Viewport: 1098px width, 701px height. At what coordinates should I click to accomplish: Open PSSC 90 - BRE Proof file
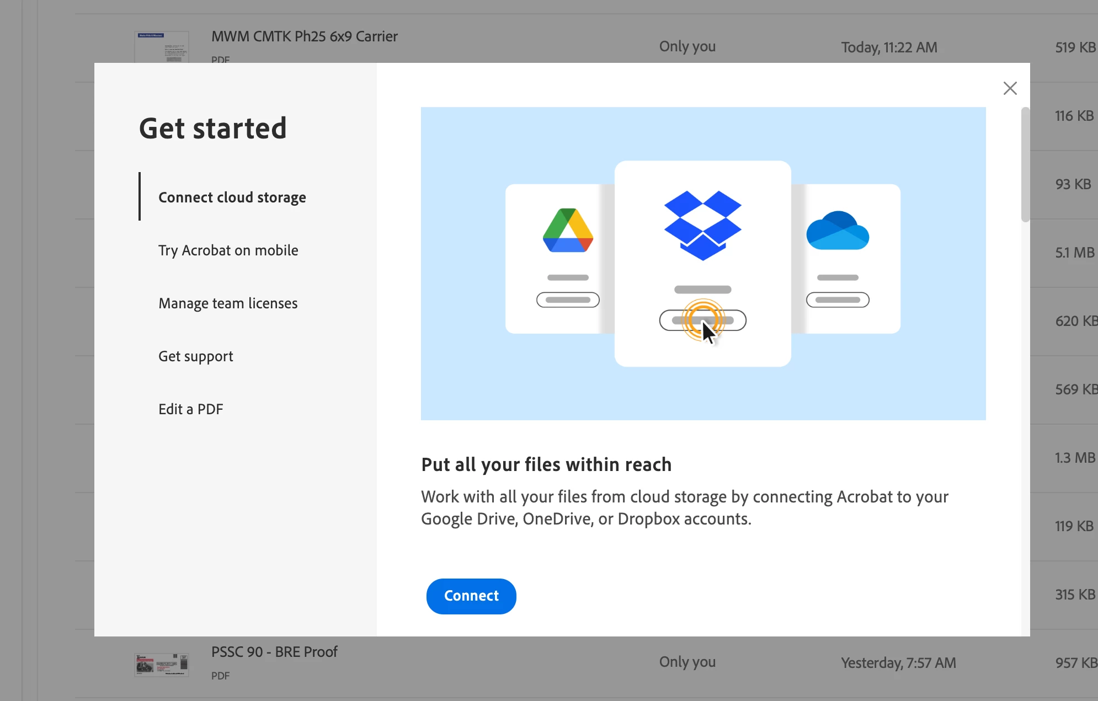coord(274,652)
